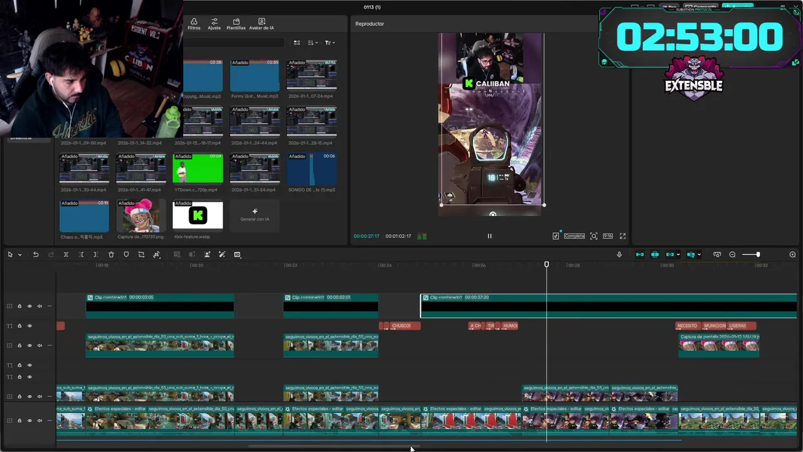Click the focus scan icon in player
Image resolution: width=803 pixels, height=452 pixels.
593,236
